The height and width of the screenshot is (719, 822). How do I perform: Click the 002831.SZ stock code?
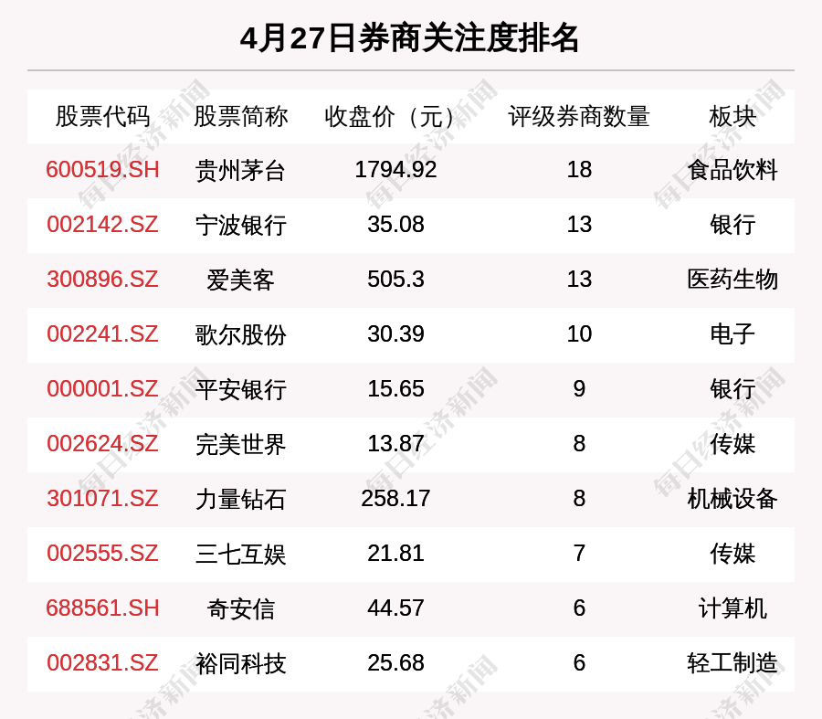coord(102,663)
